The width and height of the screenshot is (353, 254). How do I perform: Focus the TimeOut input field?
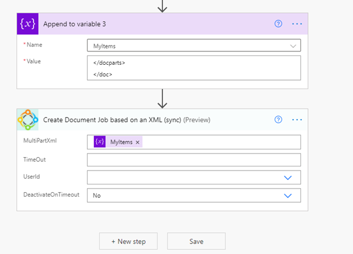pos(194,160)
